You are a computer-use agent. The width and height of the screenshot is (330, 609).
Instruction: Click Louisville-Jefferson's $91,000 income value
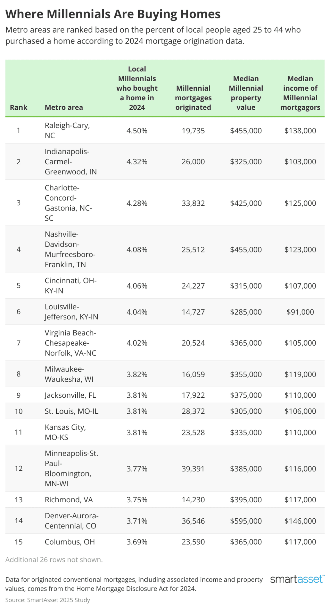pos(300,312)
